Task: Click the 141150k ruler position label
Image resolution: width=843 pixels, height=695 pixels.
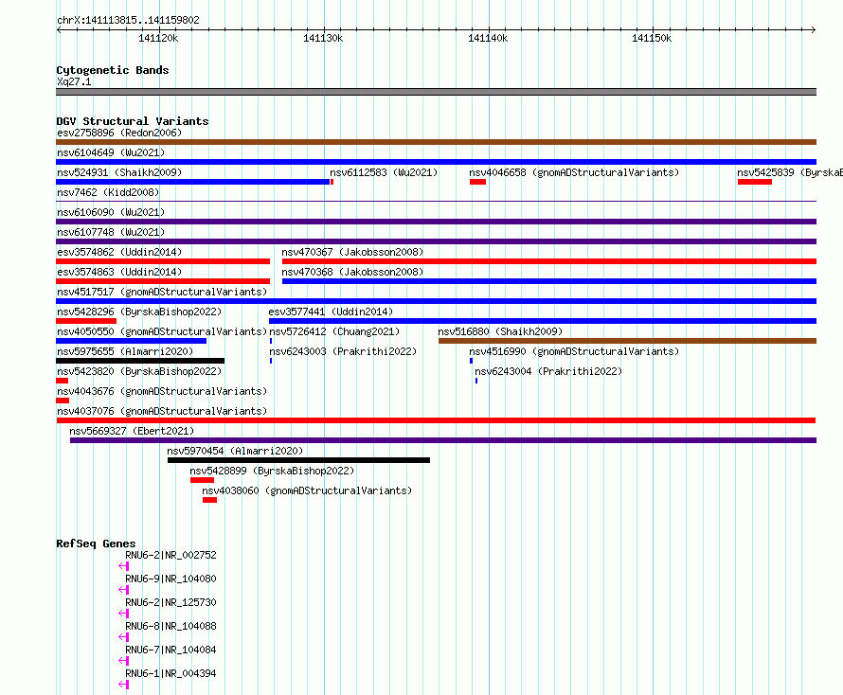Action: tap(652, 38)
